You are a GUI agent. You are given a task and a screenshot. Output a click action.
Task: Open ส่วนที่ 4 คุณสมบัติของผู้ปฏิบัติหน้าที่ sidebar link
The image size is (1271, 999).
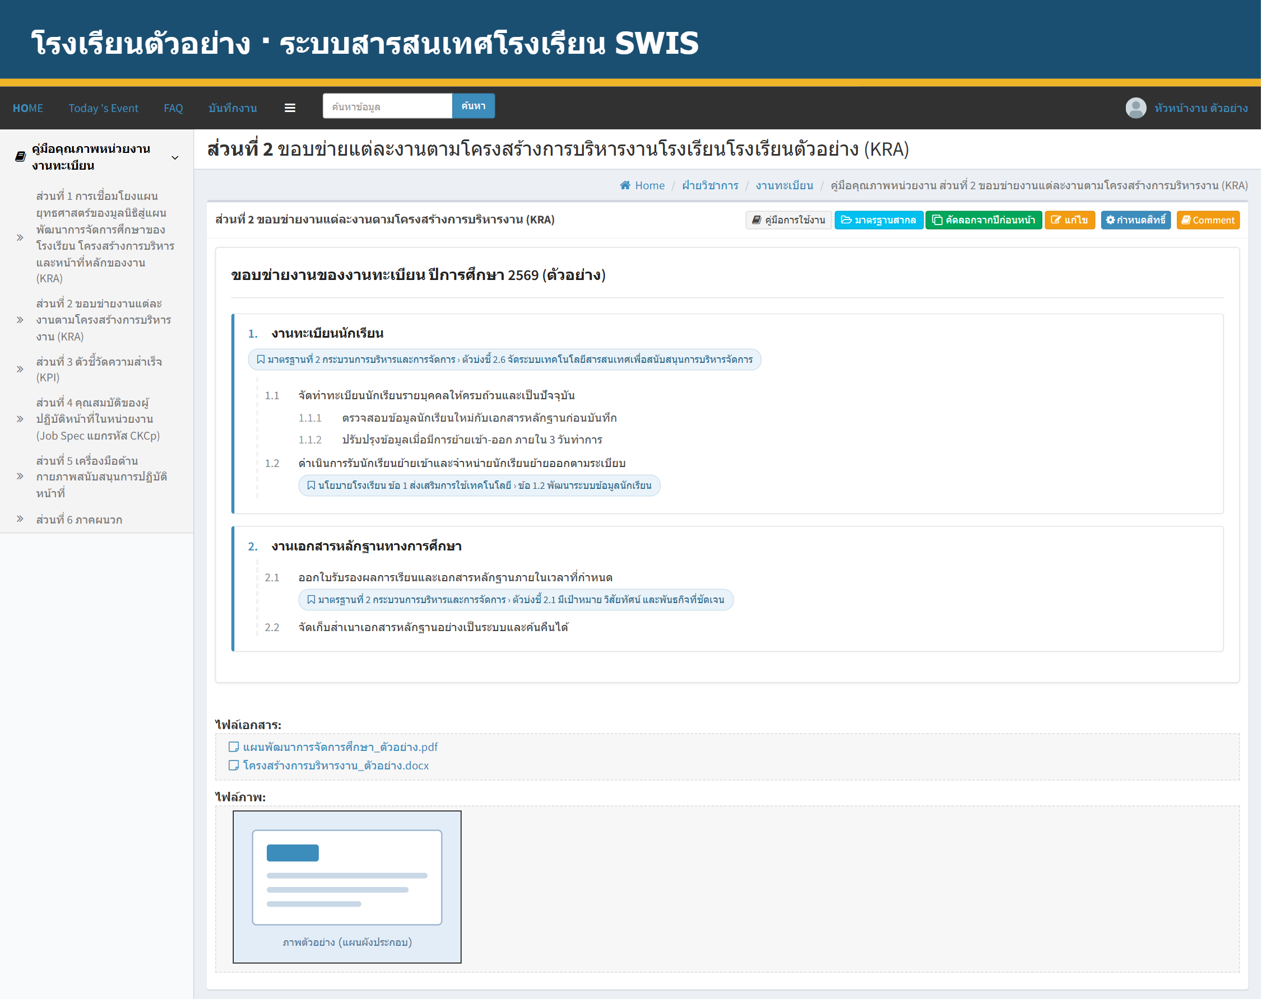[98, 419]
